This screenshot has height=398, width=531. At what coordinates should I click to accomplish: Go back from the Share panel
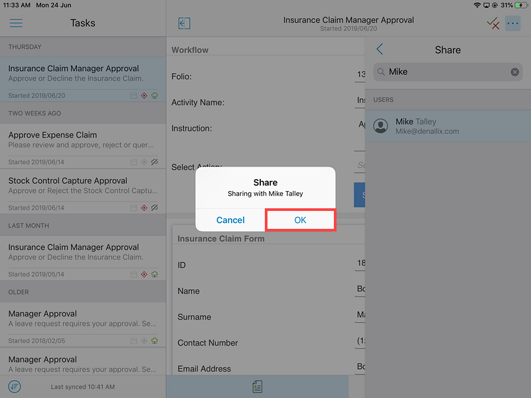tap(380, 49)
